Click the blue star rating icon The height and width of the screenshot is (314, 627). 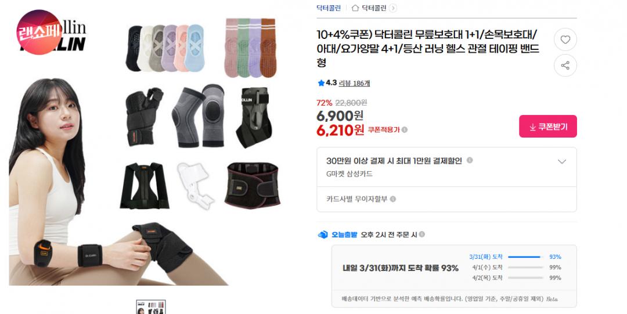[320, 83]
